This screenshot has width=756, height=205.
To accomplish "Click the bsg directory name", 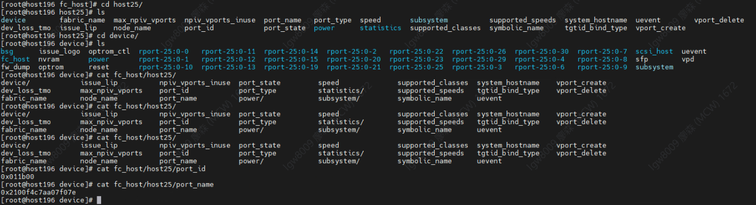I will pos(7,51).
